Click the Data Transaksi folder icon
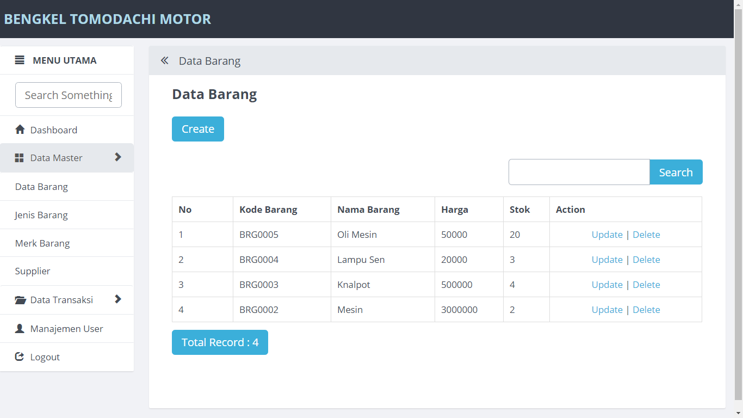Viewport: 743px width, 418px height. coord(20,300)
